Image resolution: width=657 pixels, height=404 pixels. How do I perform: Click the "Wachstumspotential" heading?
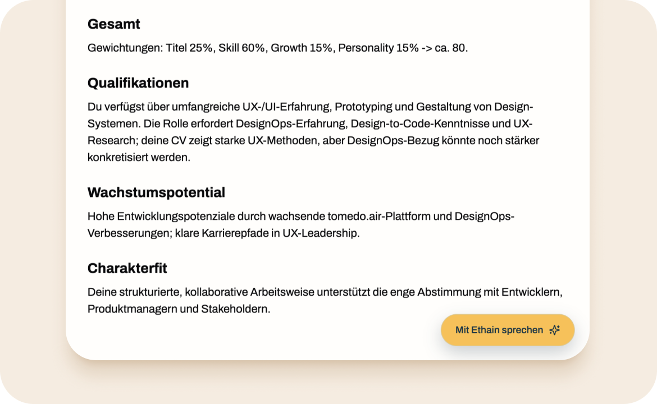(x=156, y=192)
